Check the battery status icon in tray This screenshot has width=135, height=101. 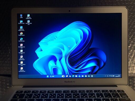(114, 76)
